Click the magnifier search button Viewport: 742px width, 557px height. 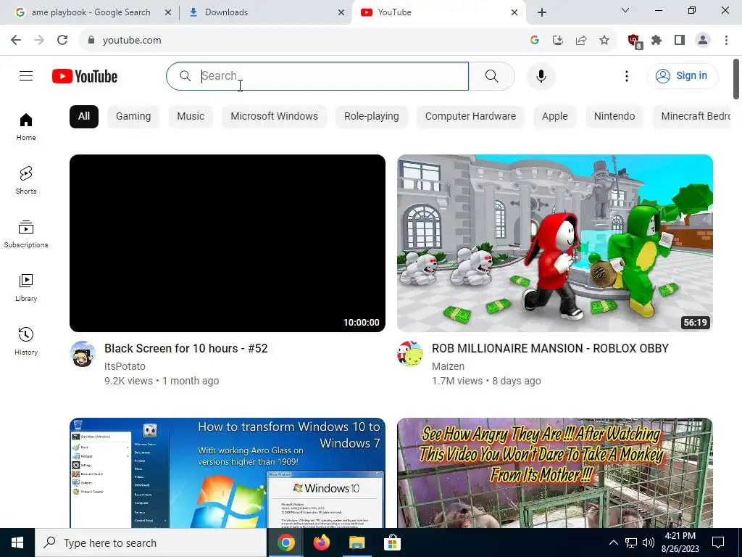pos(492,75)
